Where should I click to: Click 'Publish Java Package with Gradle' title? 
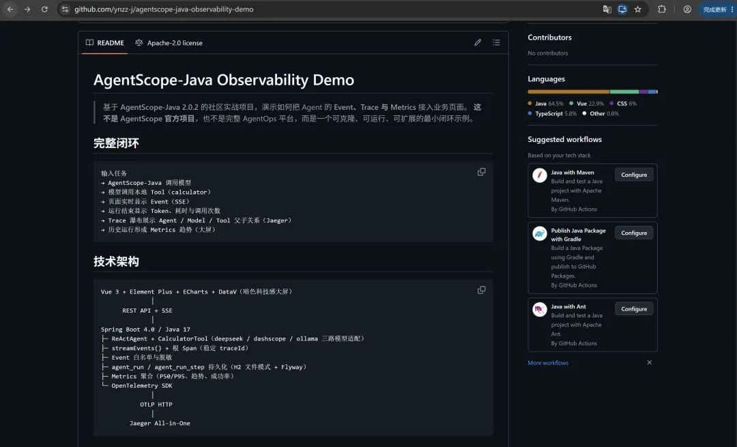pyautogui.click(x=578, y=235)
